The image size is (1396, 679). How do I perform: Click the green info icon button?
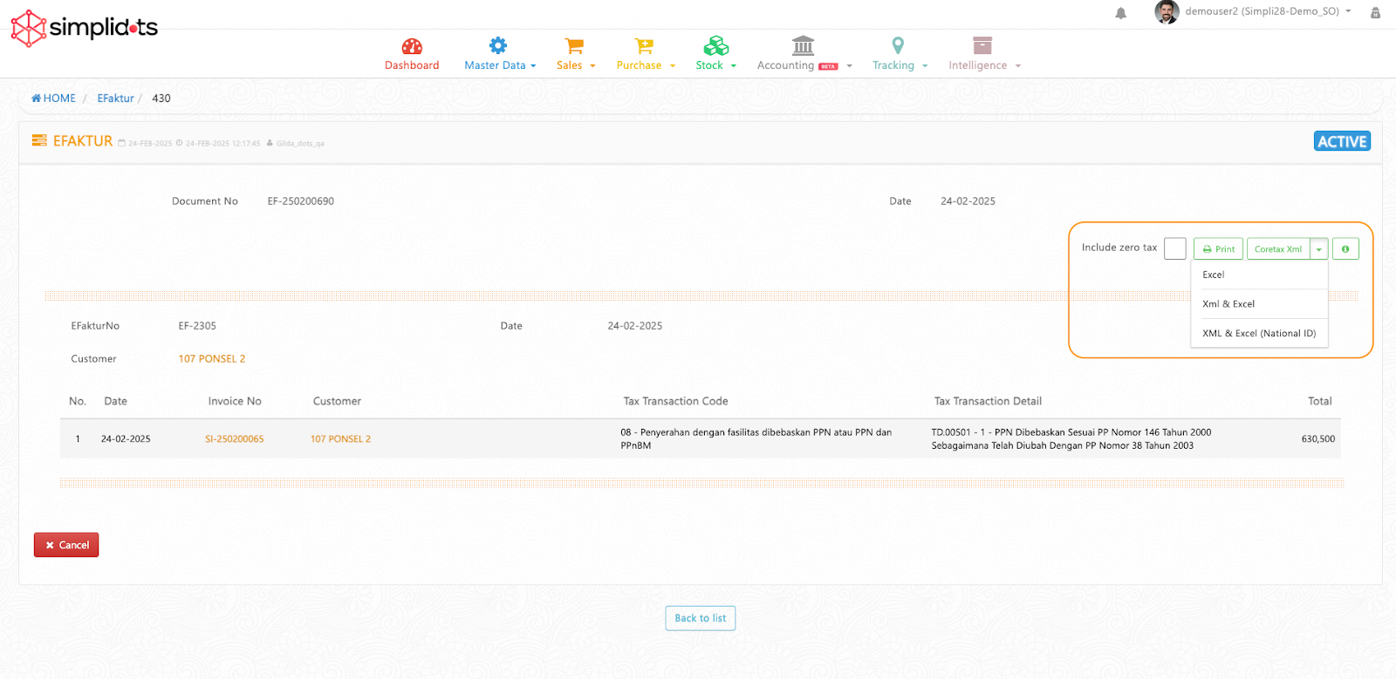click(1345, 249)
